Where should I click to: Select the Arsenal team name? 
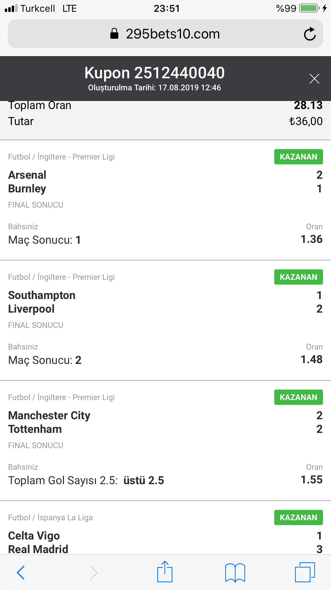(x=27, y=175)
